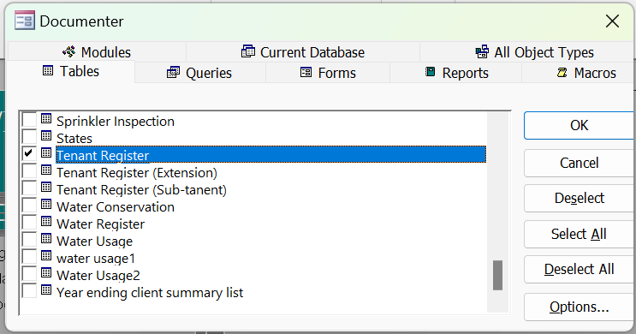
Task: Click the table icon beside Water Usage
Action: [46, 239]
